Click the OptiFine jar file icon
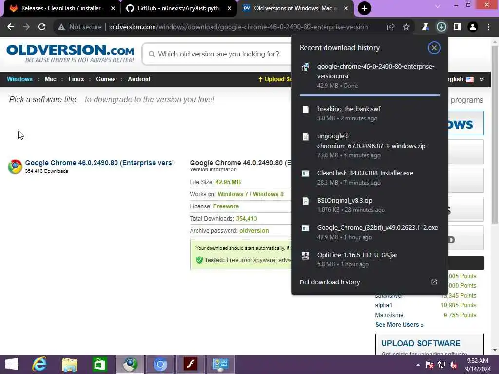Viewport: 499px width, 374px height. pyautogui.click(x=306, y=255)
